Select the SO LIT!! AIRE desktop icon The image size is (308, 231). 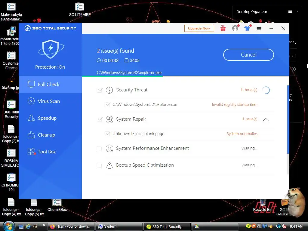point(80,9)
